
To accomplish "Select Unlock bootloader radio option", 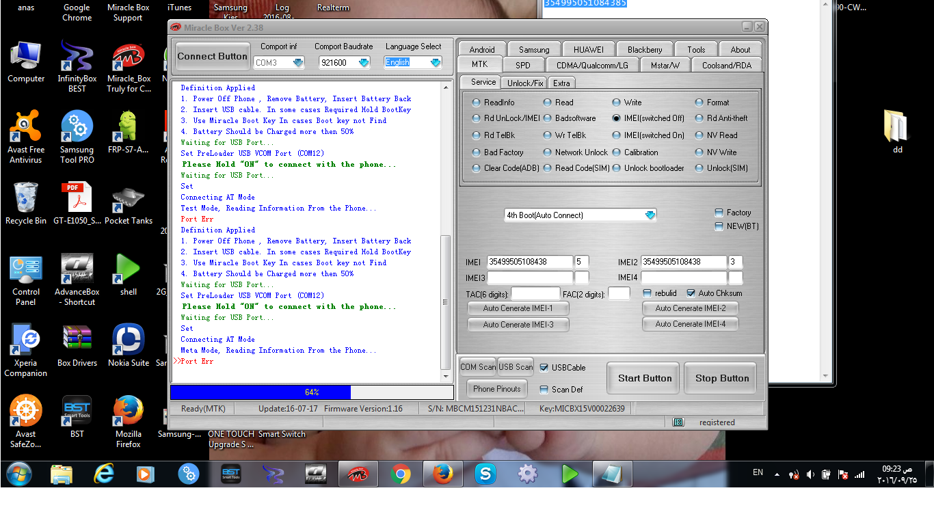I will click(648, 168).
